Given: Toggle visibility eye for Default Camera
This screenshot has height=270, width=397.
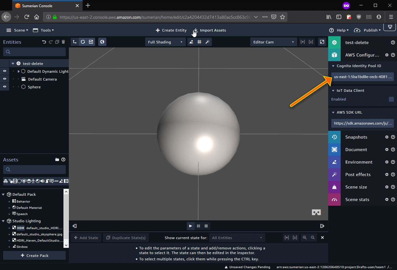Looking at the screenshot, I should pyautogui.click(x=4, y=79).
